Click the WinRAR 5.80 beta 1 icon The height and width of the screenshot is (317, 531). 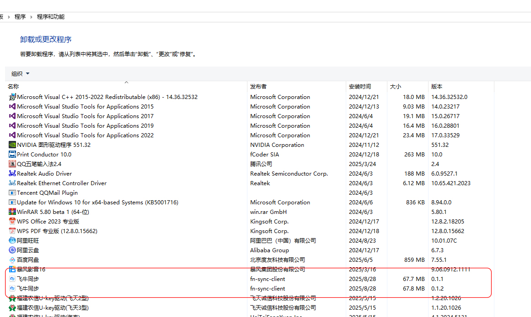12,212
